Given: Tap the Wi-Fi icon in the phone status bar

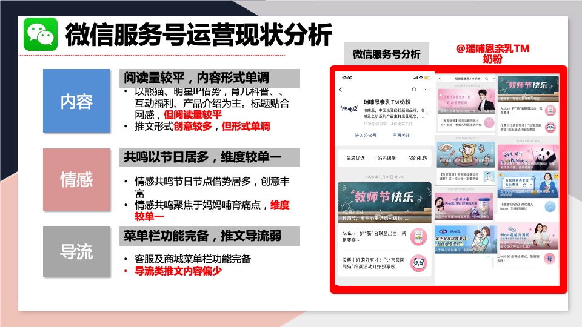Looking at the screenshot, I should (x=421, y=78).
